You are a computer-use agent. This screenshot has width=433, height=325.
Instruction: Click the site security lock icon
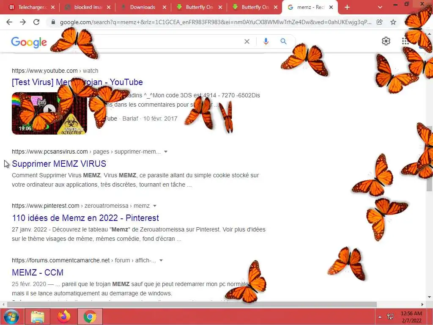click(53, 22)
